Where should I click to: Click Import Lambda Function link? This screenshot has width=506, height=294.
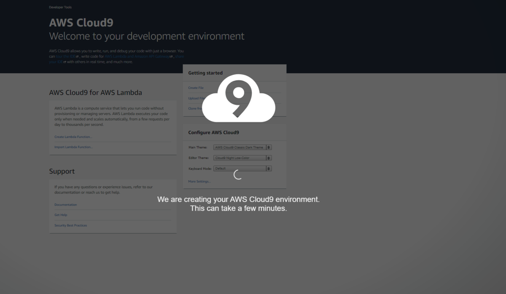(73, 147)
